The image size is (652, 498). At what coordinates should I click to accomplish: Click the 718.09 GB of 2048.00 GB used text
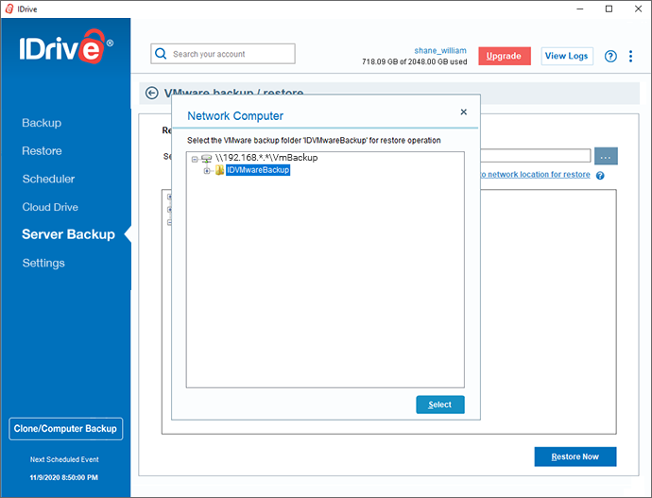(x=414, y=61)
